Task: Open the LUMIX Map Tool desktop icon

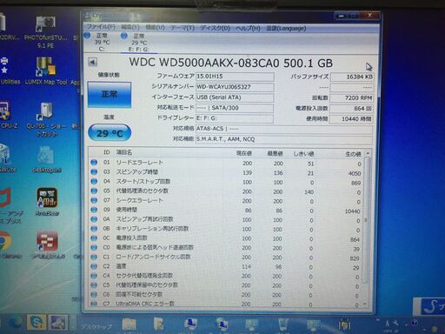Action: point(45,71)
